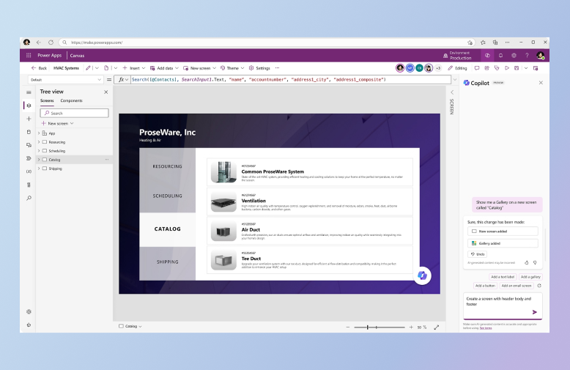
Task: Click the paste clipboard icon in command bar
Action: [106, 68]
